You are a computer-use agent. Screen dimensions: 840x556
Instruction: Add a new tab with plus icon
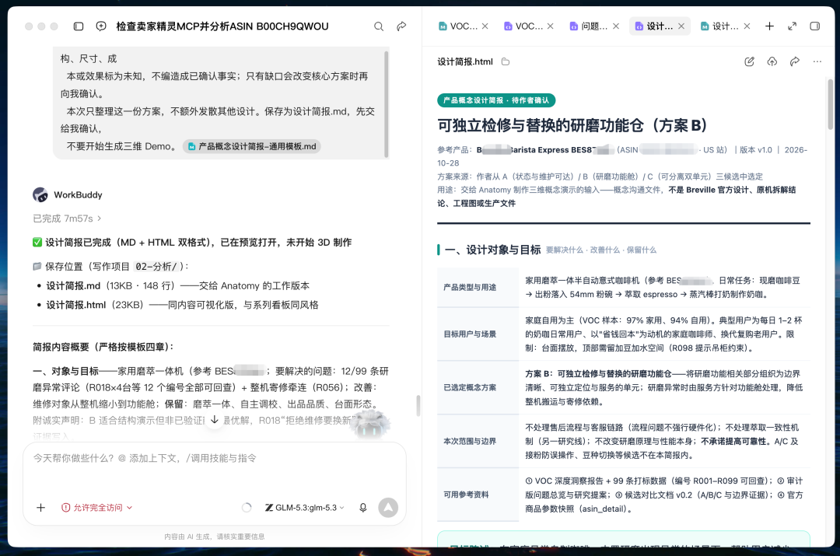coord(769,26)
